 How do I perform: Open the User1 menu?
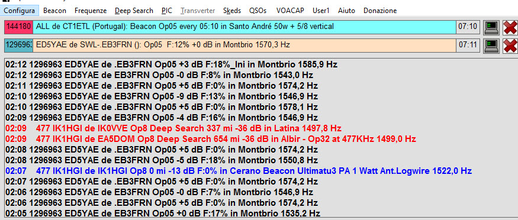tap(321, 11)
